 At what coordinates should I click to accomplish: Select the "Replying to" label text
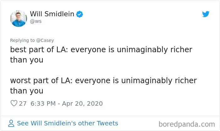coord(22,40)
